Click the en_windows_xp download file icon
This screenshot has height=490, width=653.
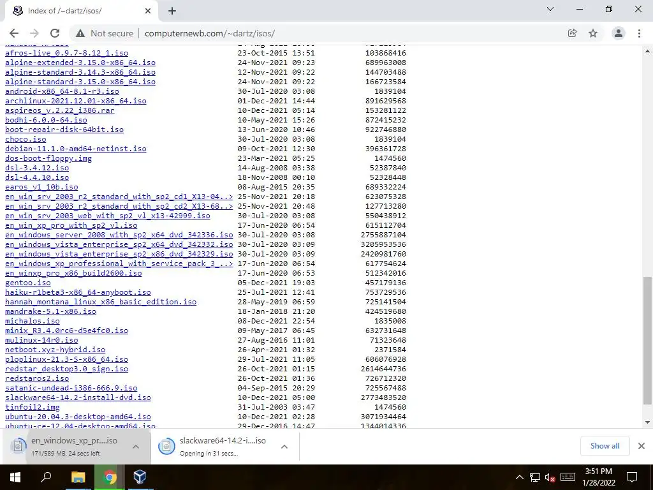tap(18, 446)
